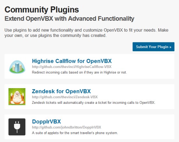Open the Zendesk for OpenVBX title link
This screenshot has height=142, width=179.
(x=61, y=91)
